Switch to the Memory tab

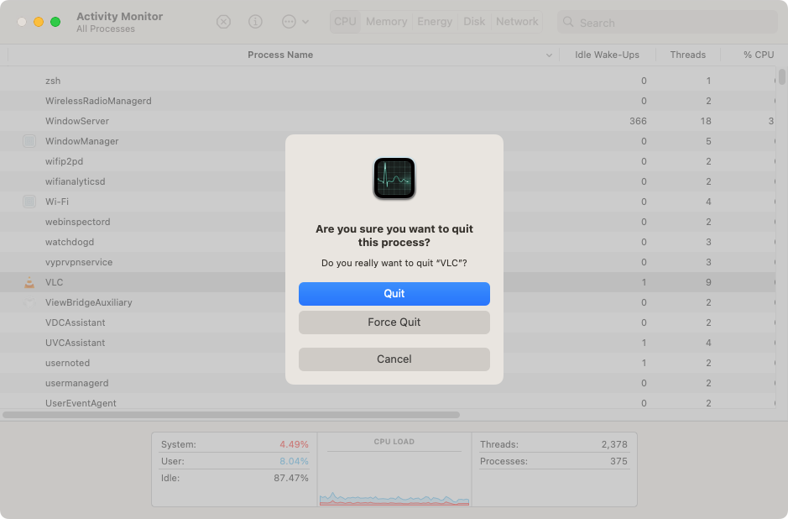coord(387,22)
